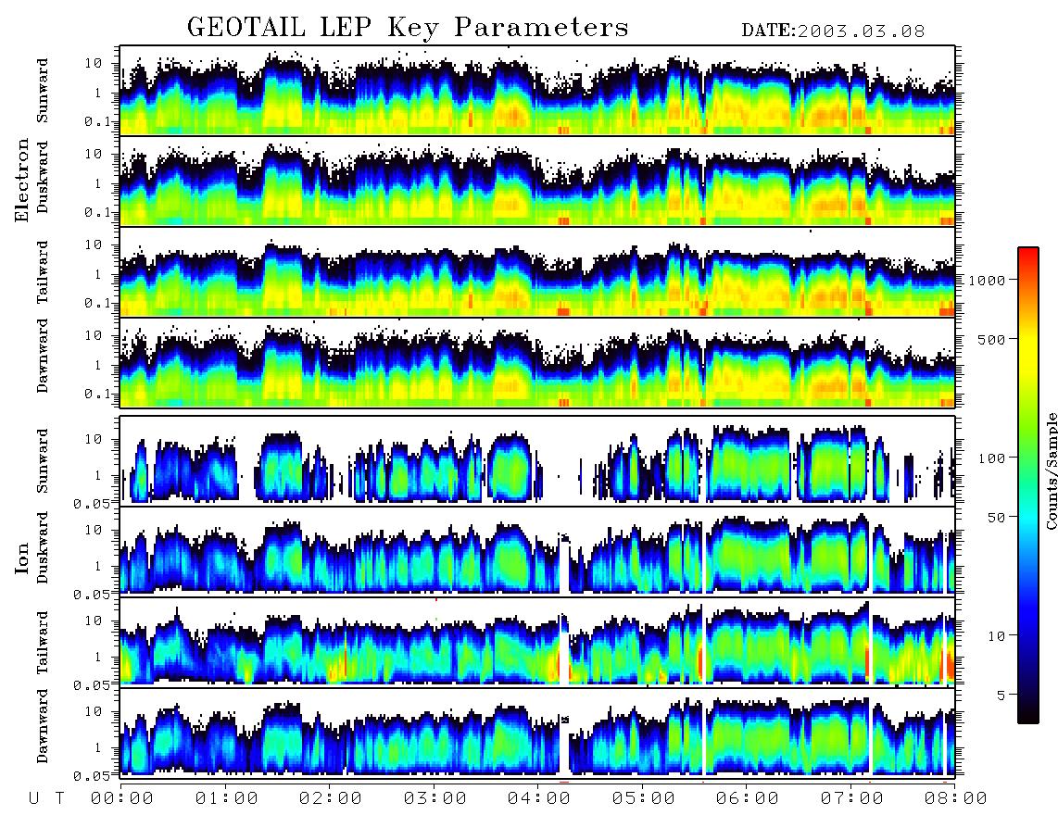The image size is (1058, 815).
Task: Select the Electron "Tailward" panel label
Action: tap(43, 272)
